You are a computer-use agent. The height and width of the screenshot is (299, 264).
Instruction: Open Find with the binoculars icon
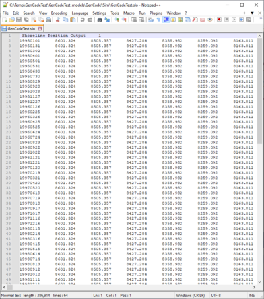tap(100, 20)
